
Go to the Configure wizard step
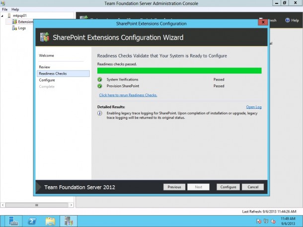click(47, 80)
